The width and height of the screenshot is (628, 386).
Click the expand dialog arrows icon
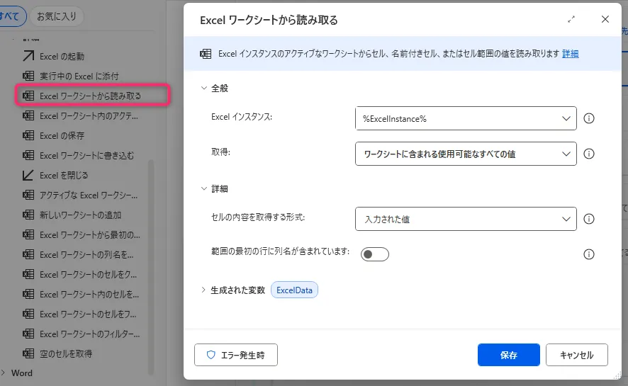pos(571,20)
